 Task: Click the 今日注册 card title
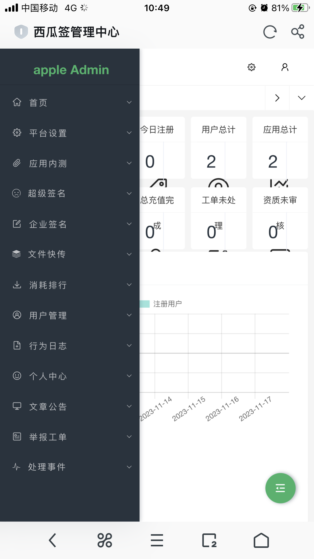coord(157,130)
